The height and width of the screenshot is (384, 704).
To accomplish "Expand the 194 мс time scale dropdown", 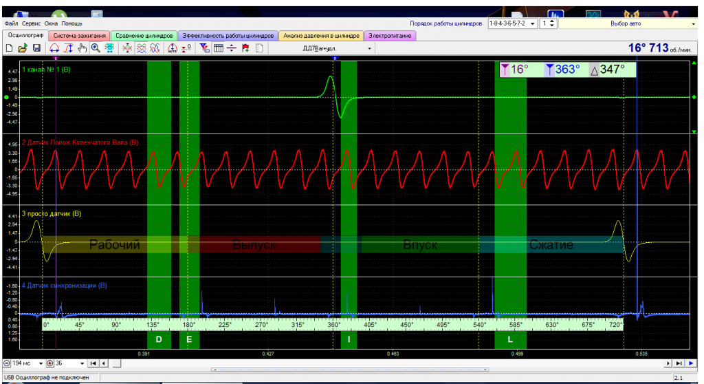I will pyautogui.click(x=41, y=363).
